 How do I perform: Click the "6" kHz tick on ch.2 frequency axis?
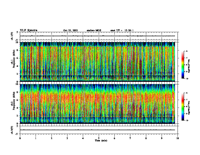(x=17, y=100)
